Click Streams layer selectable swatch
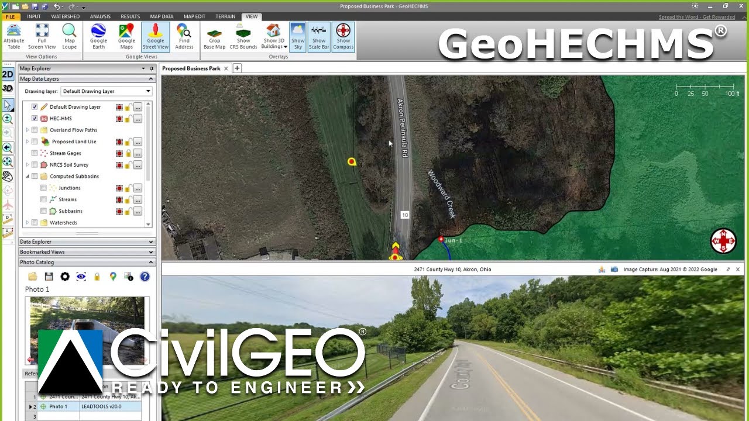The image size is (749, 421). tap(119, 199)
